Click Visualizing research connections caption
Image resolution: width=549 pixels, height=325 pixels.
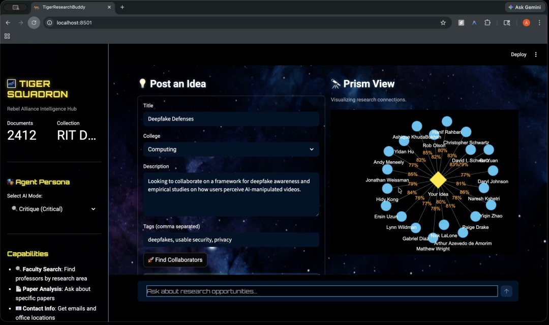(x=369, y=100)
